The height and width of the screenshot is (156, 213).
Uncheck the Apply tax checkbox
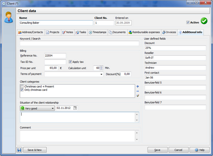coord(70,62)
